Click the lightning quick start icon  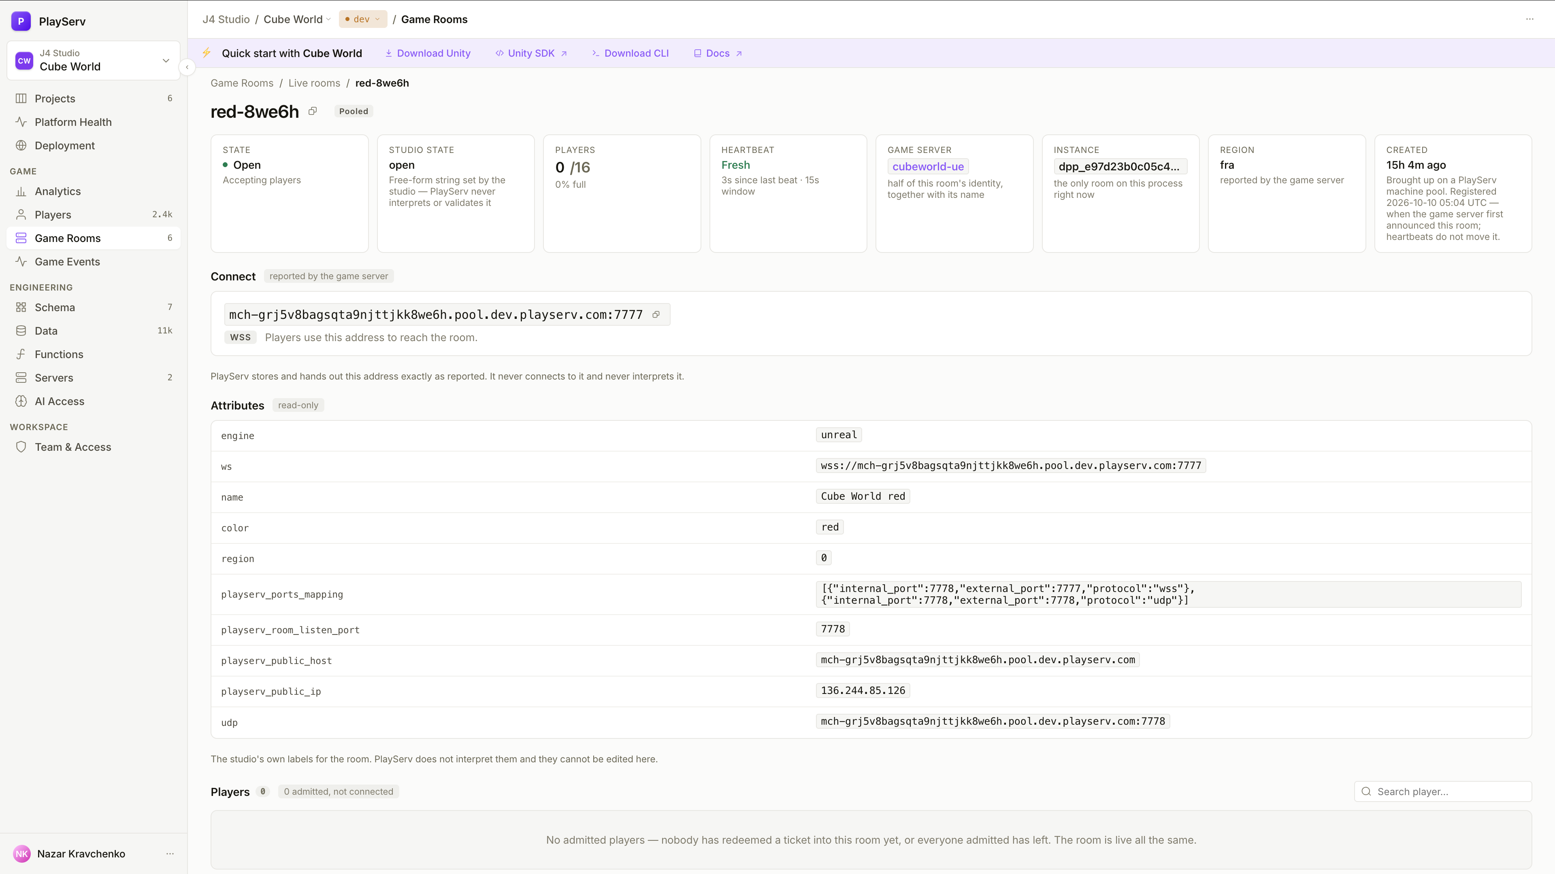click(207, 53)
